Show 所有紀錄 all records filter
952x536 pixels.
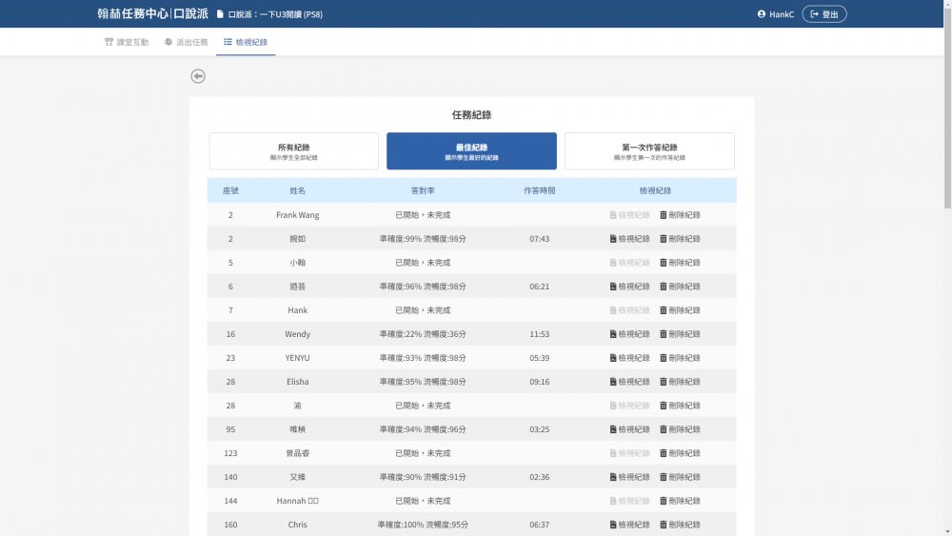click(x=293, y=151)
